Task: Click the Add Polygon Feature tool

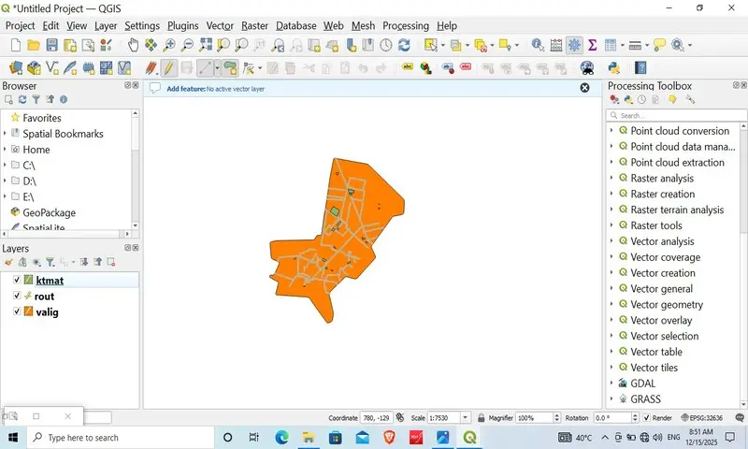Action: click(x=230, y=67)
